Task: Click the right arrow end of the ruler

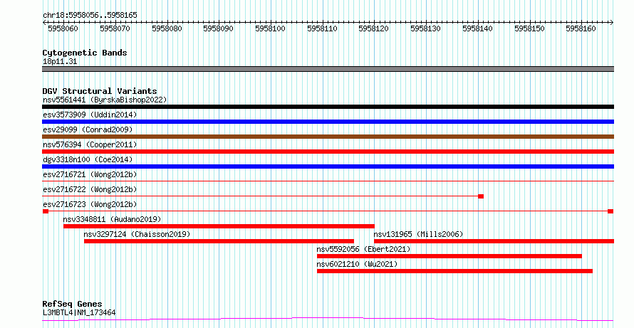Action: coord(612,23)
